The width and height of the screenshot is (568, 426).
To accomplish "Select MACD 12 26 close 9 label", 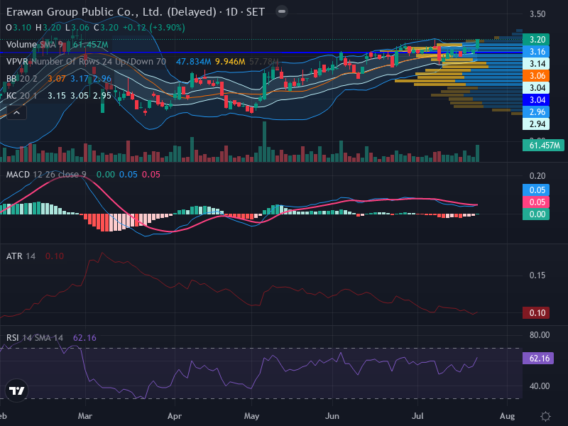I will [x=46, y=175].
